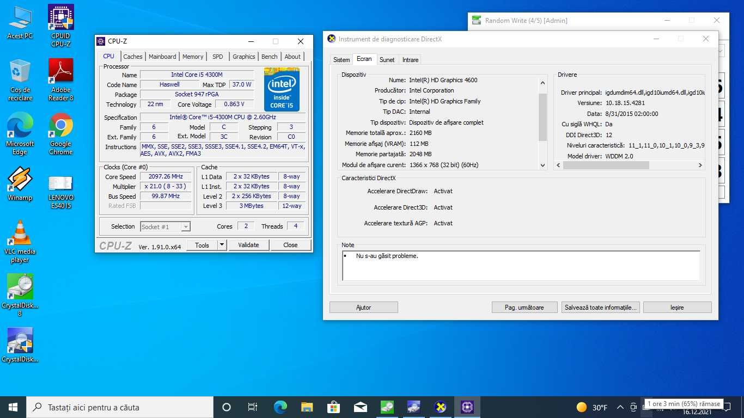Launch the Google Chrome desktop shortcut

[61, 134]
